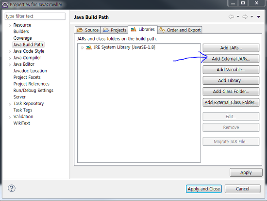Expand the Validation node
Viewport: 267px width, 201px height.
[x=10, y=117]
